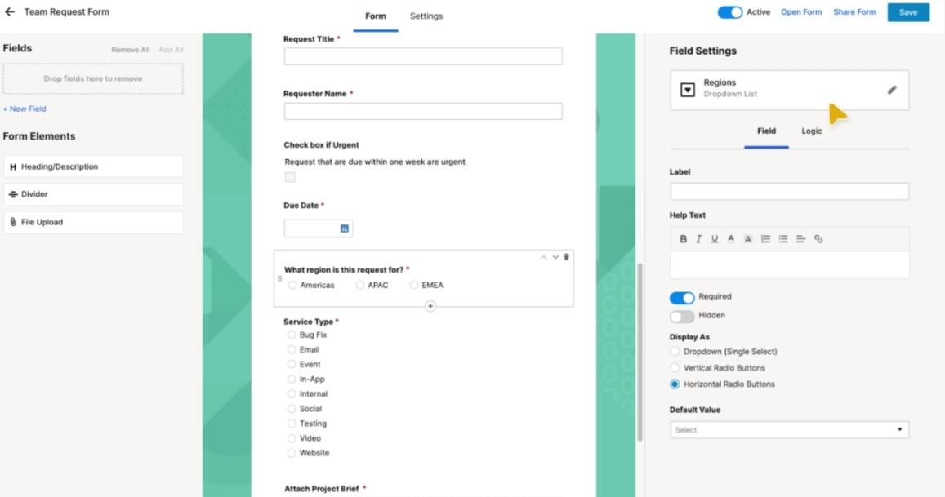The image size is (945, 497).
Task: Switch to the Settings tab
Action: coord(426,16)
